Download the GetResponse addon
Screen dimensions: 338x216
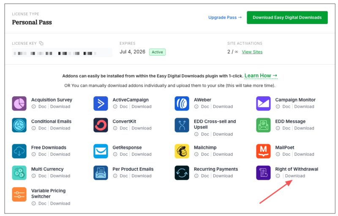(142, 154)
